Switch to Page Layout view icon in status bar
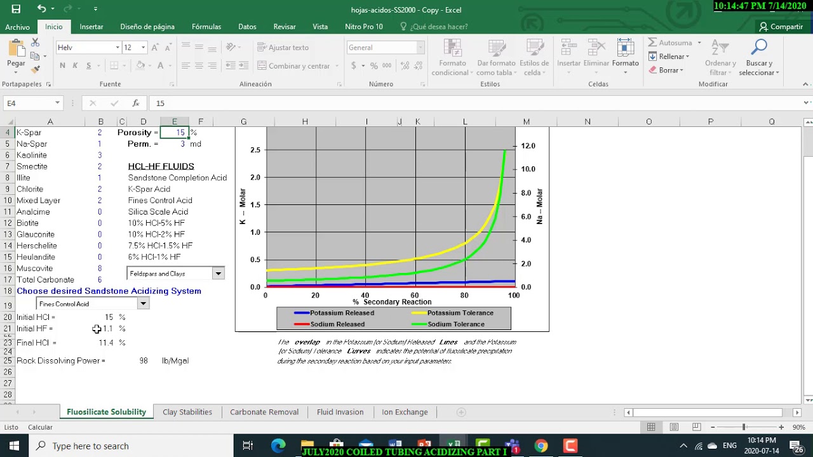 click(674, 427)
